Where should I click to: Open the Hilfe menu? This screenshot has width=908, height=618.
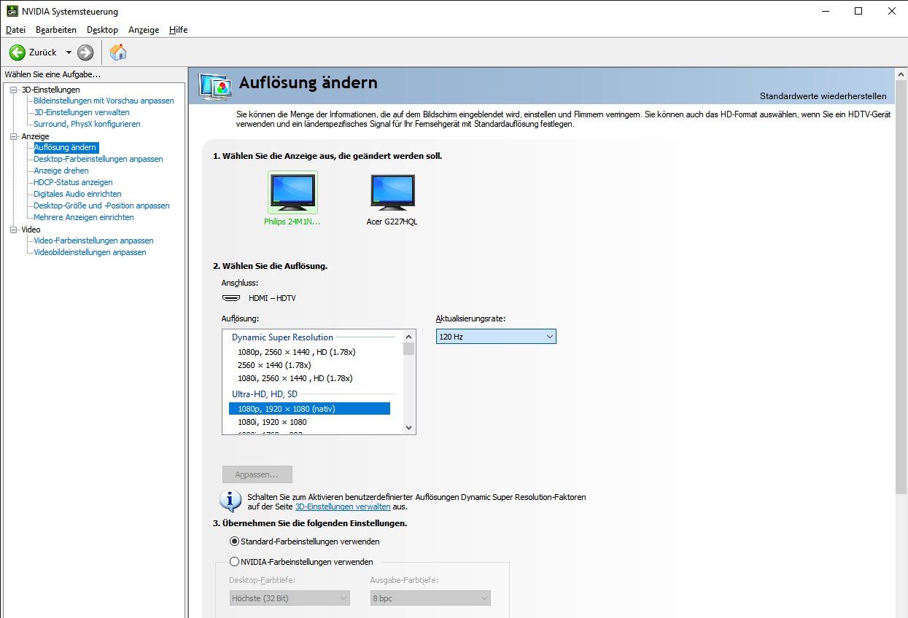179,30
